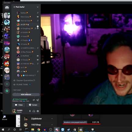Open the Video Connected status text
The image size is (132, 132).
click(x=21, y=99)
